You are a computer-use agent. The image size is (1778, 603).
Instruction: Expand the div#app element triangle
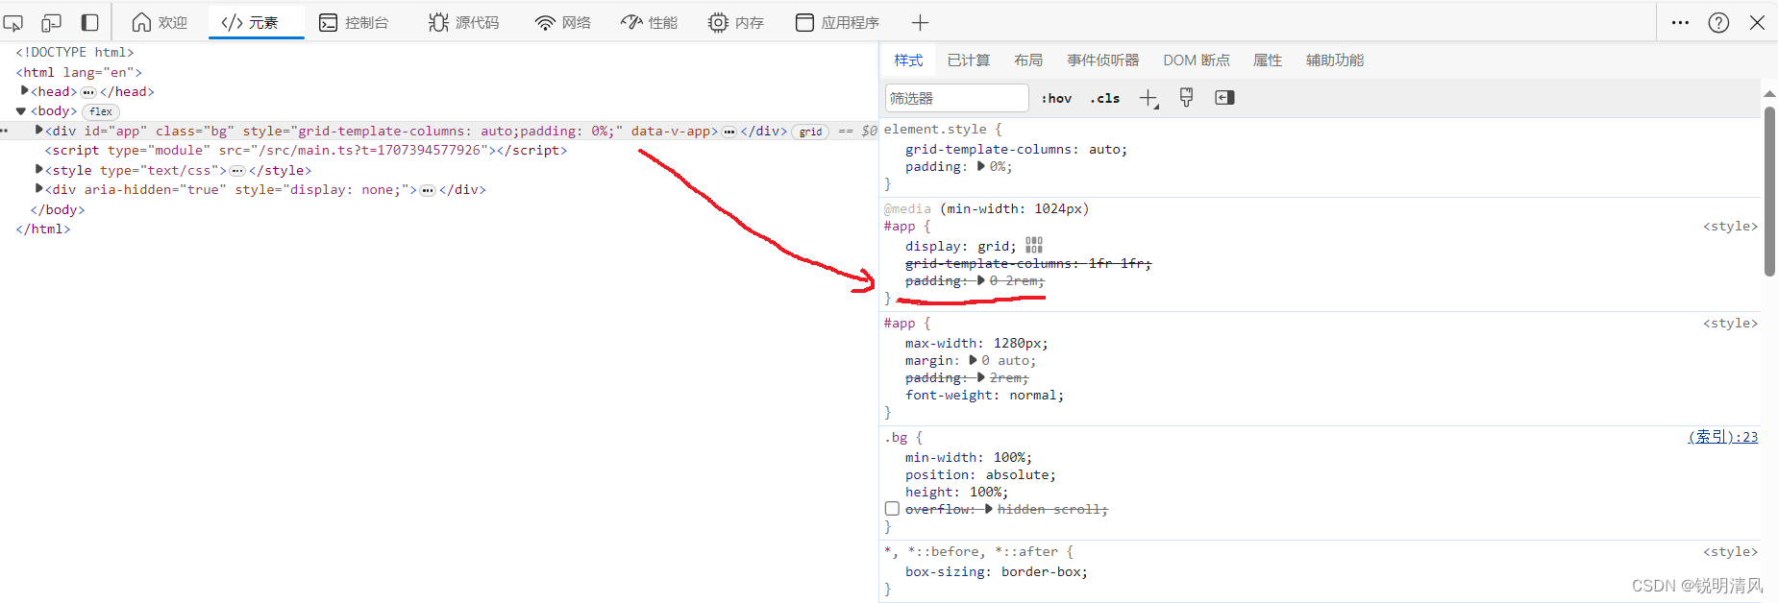click(x=39, y=130)
